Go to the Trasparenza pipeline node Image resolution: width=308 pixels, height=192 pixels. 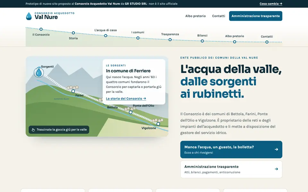click(170, 40)
